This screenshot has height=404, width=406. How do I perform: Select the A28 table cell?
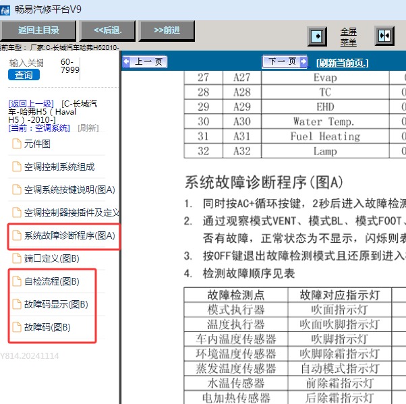pos(242,92)
